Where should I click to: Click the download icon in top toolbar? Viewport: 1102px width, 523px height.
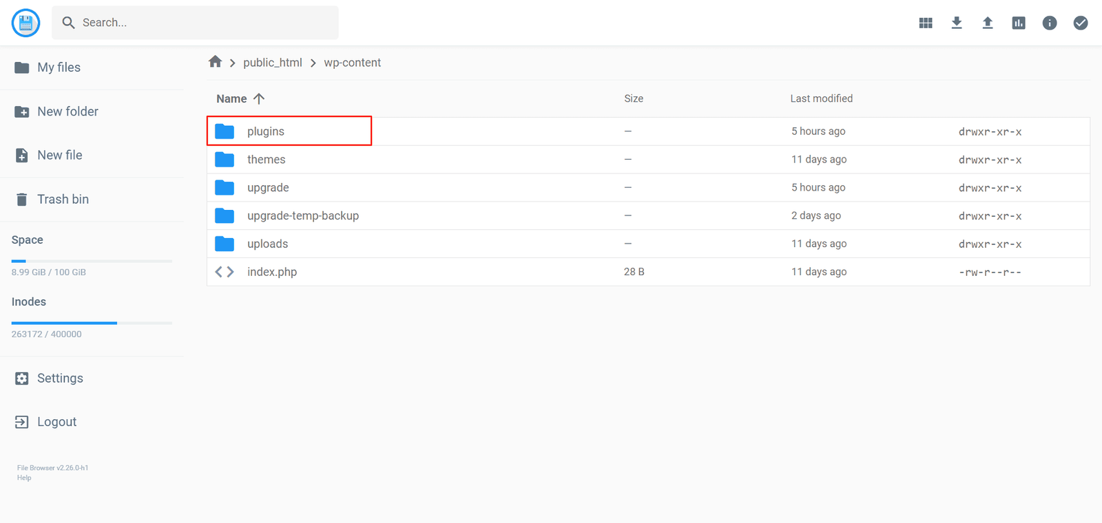(957, 23)
